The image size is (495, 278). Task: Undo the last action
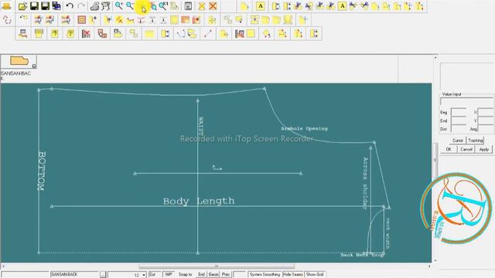coord(70,6)
